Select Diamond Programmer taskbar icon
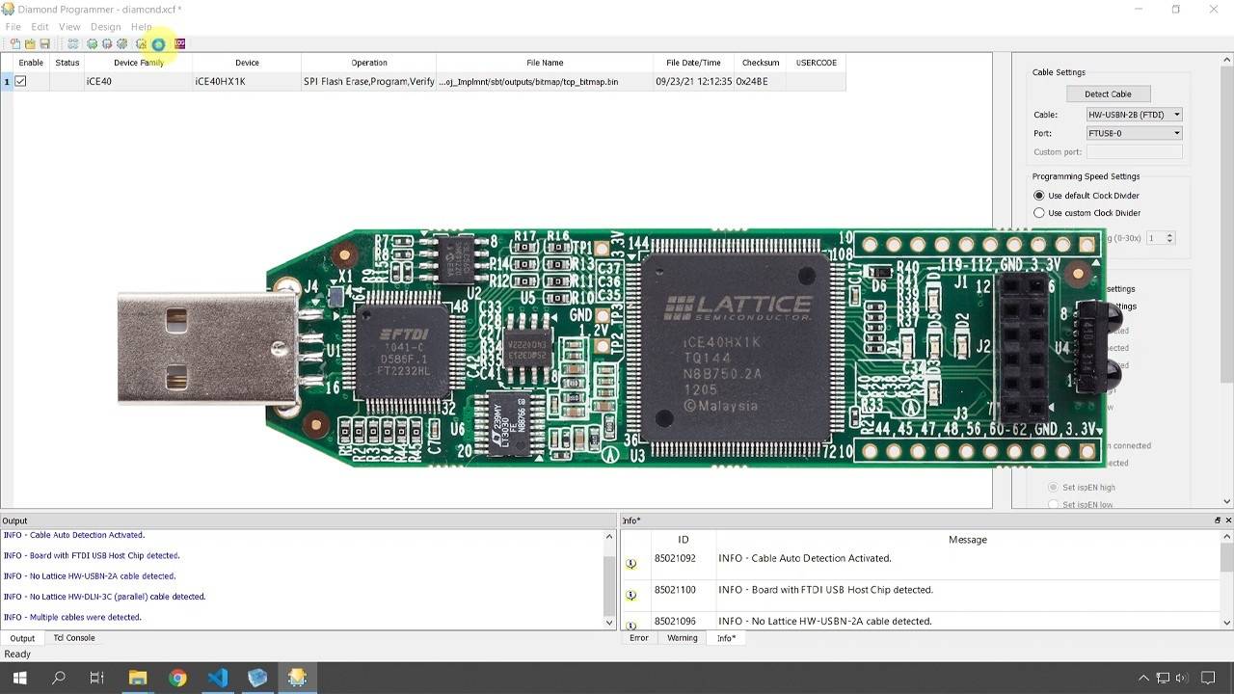 [x=297, y=678]
